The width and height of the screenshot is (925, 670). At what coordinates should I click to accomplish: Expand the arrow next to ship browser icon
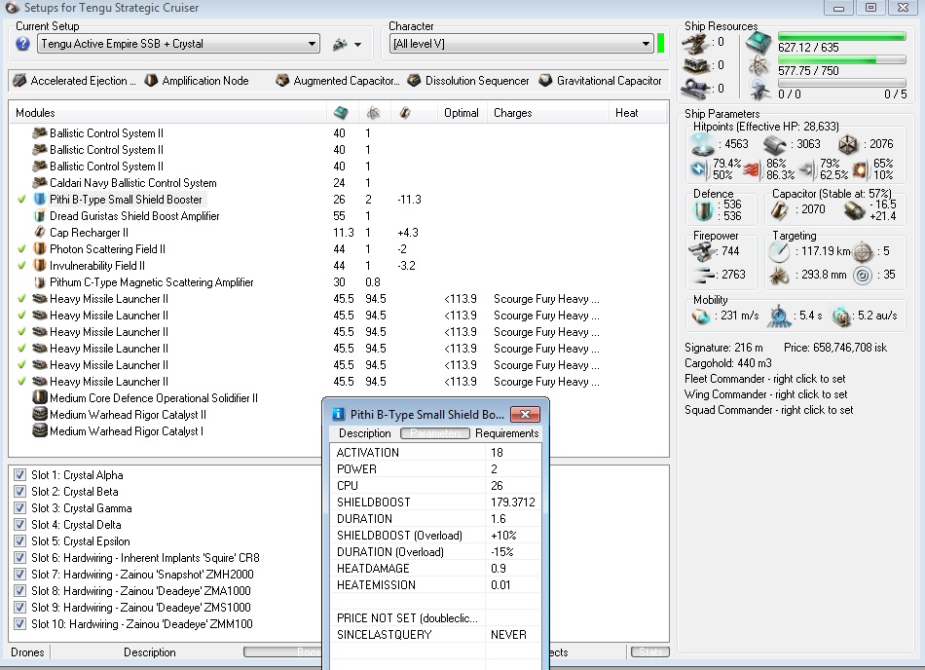(x=357, y=44)
